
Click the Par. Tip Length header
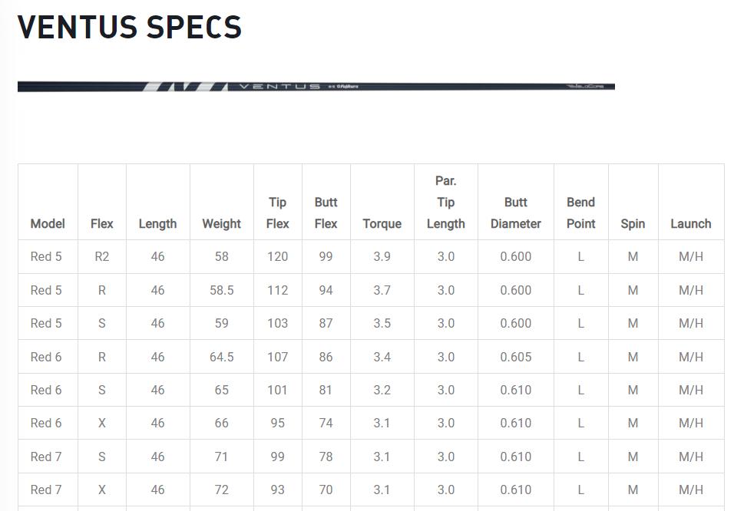(445, 203)
